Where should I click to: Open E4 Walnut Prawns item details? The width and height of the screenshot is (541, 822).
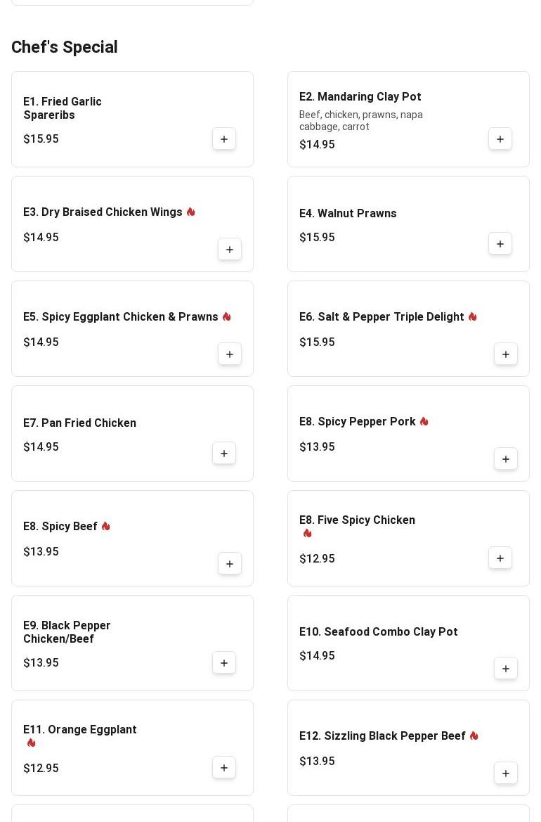point(348,214)
